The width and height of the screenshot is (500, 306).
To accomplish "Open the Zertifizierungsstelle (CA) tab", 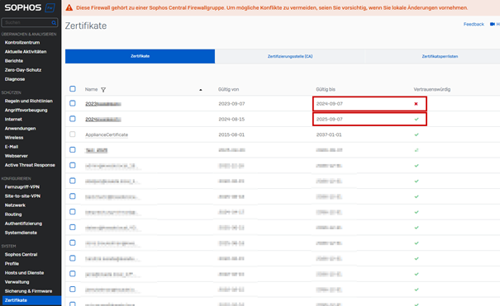I will pyautogui.click(x=290, y=56).
